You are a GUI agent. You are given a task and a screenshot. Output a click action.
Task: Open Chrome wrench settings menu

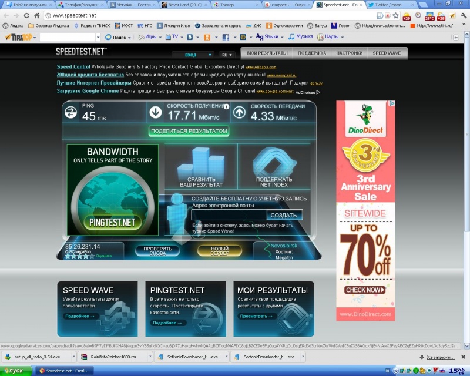click(464, 16)
